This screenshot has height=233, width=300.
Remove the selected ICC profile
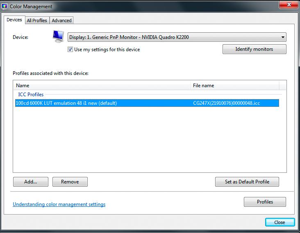[x=70, y=181]
